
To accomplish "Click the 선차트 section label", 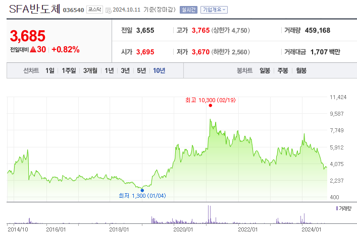I will [x=31, y=70].
